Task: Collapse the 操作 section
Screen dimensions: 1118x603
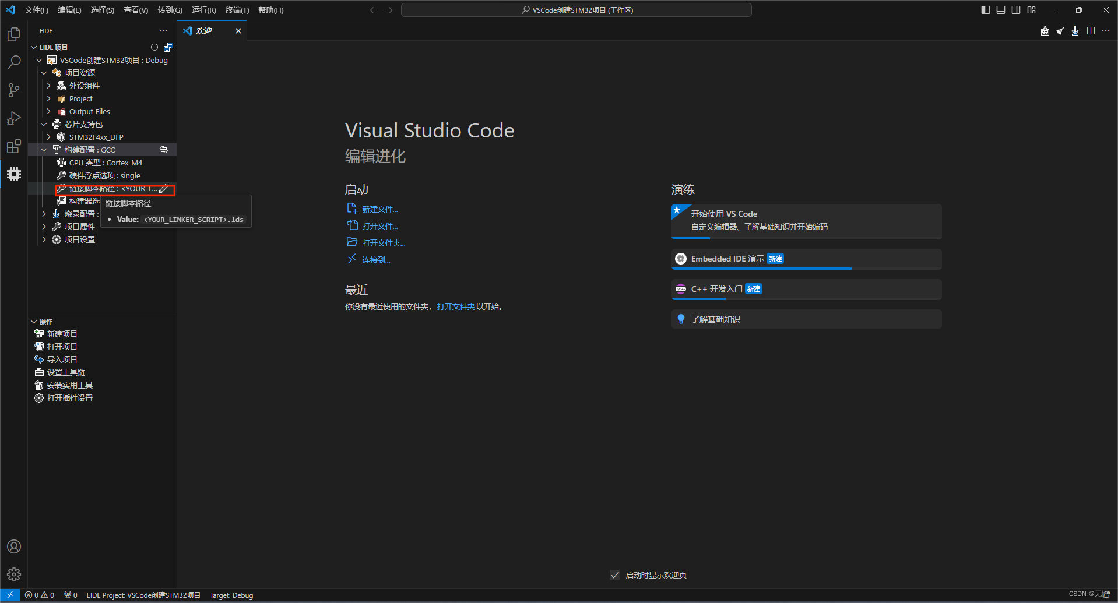Action: click(34, 322)
